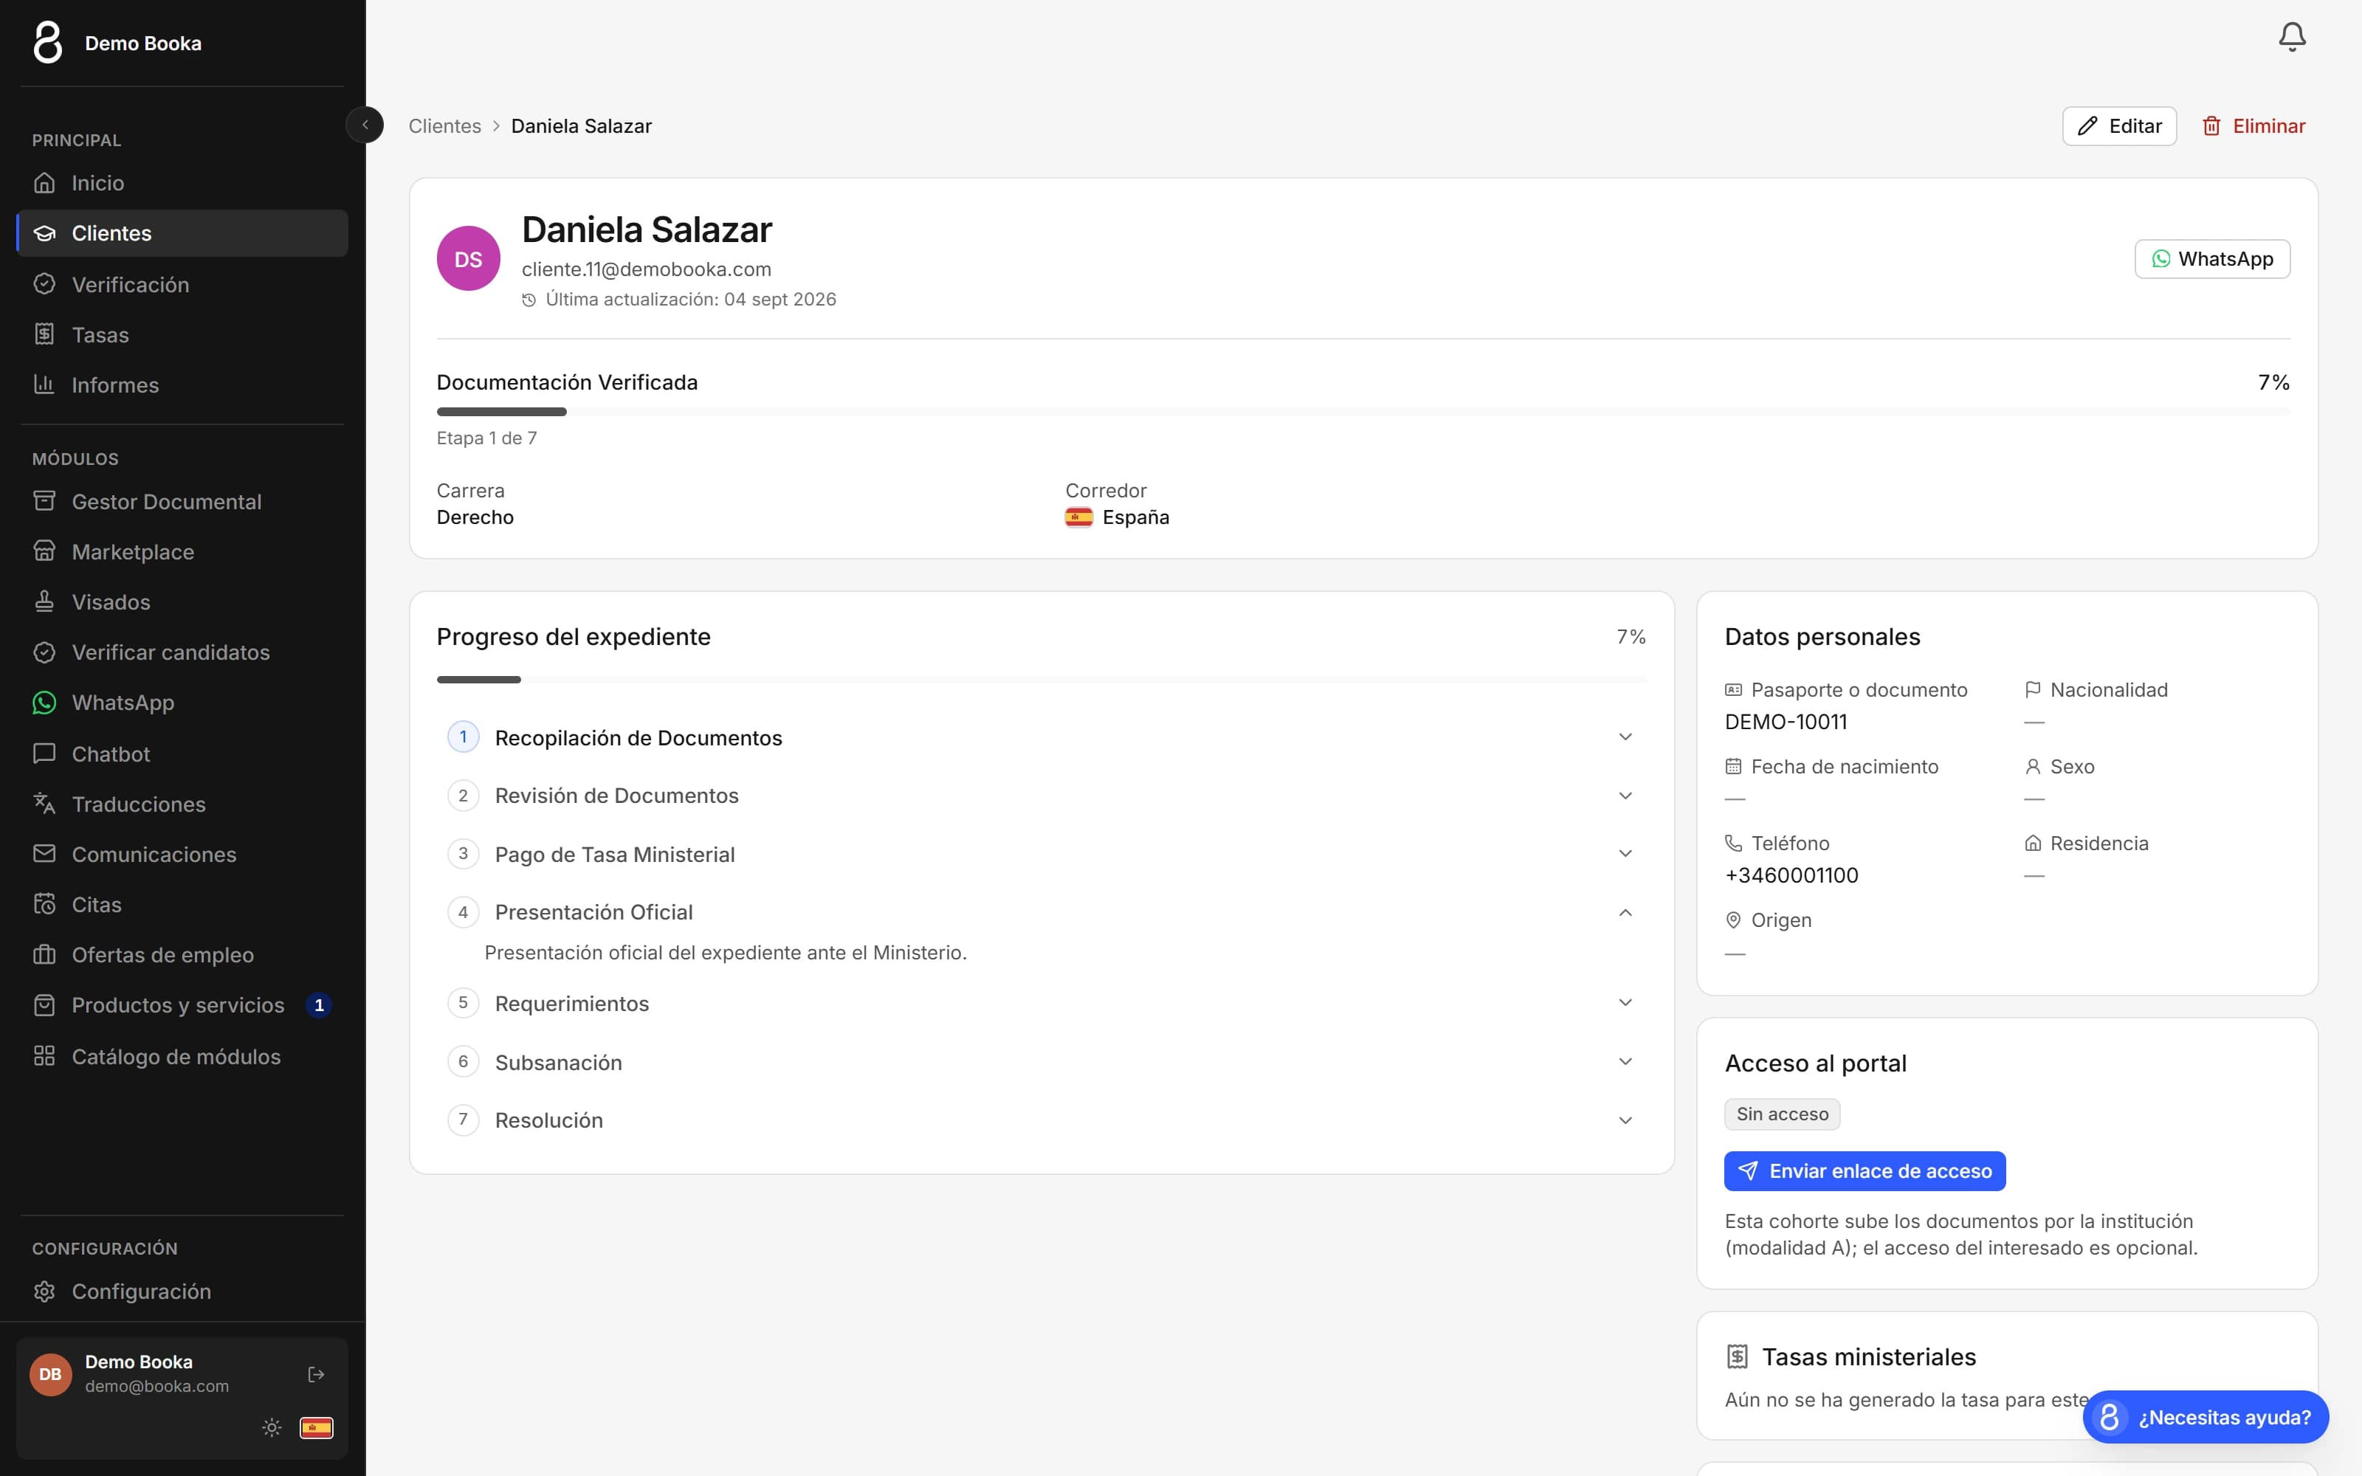Click the Citas calendar icon
The width and height of the screenshot is (2362, 1476).
(x=44, y=904)
